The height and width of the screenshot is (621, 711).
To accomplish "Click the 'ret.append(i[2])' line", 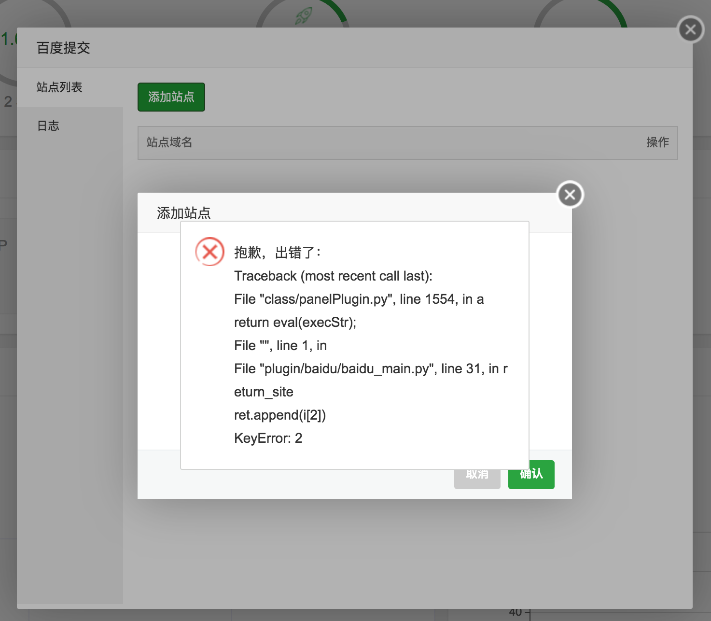I will [280, 415].
